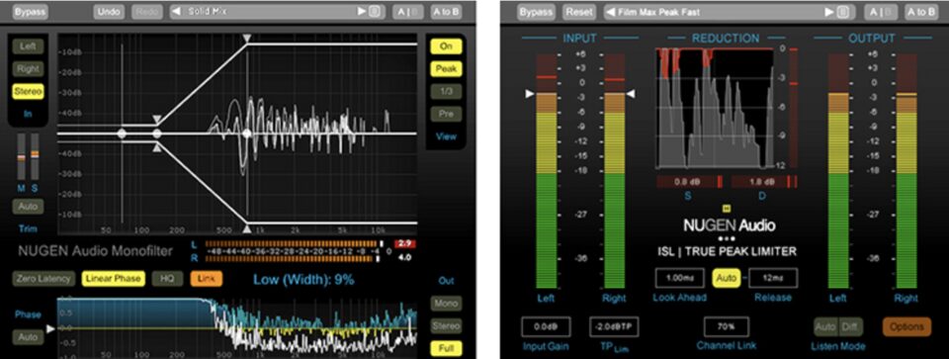The image size is (949, 359).
Task: Click the bottom triangle handle near 1k axis
Action: coord(247,228)
